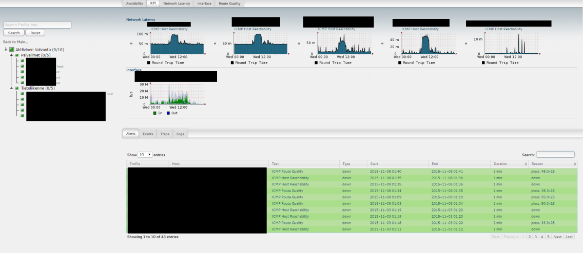Select Aktiivinen Valvonta (0/10) in tree
Viewport: 583px width, 253px height.
tap(40, 49)
